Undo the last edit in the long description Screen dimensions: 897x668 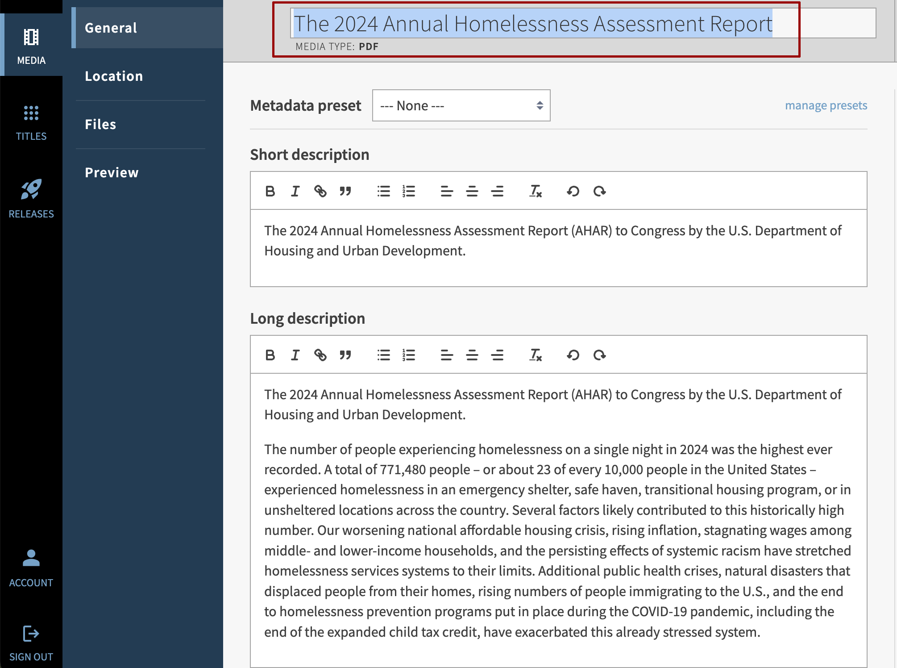tap(573, 355)
